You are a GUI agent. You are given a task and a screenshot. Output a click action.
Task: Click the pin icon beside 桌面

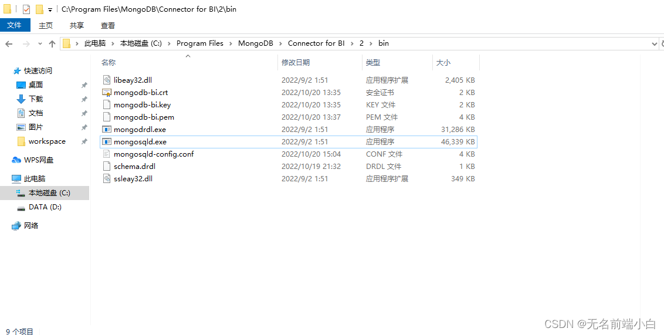point(84,85)
